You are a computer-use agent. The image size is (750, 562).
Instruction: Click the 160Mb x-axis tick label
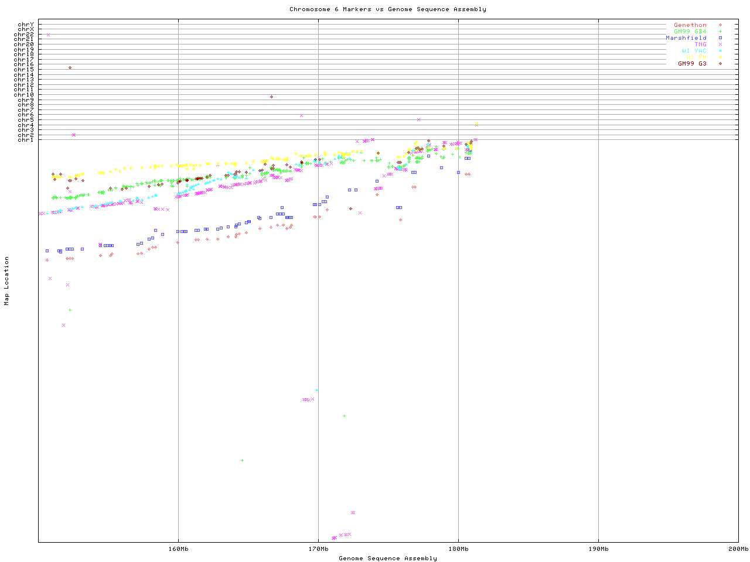(x=178, y=549)
